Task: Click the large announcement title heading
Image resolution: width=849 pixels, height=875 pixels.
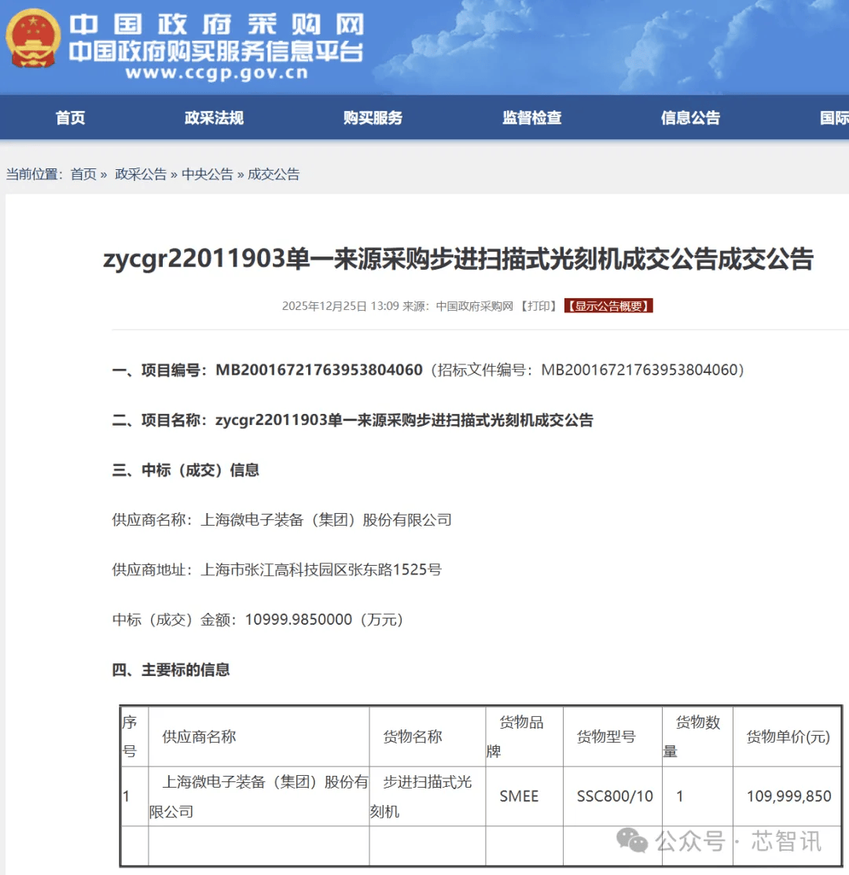Action: click(458, 260)
